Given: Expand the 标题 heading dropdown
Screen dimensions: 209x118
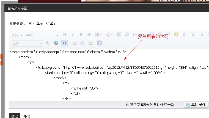Looking at the screenshot, I should pyautogui.click(x=27, y=43).
